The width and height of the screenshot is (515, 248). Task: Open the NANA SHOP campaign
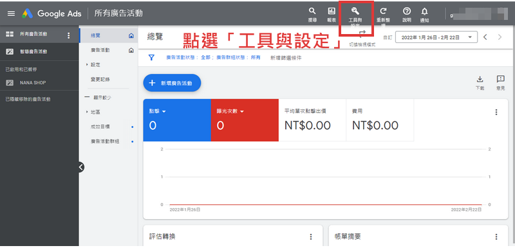pos(33,82)
